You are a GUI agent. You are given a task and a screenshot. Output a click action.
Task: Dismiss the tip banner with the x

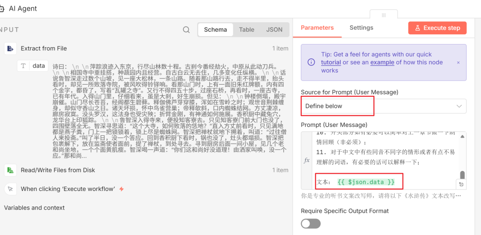[x=458, y=63]
